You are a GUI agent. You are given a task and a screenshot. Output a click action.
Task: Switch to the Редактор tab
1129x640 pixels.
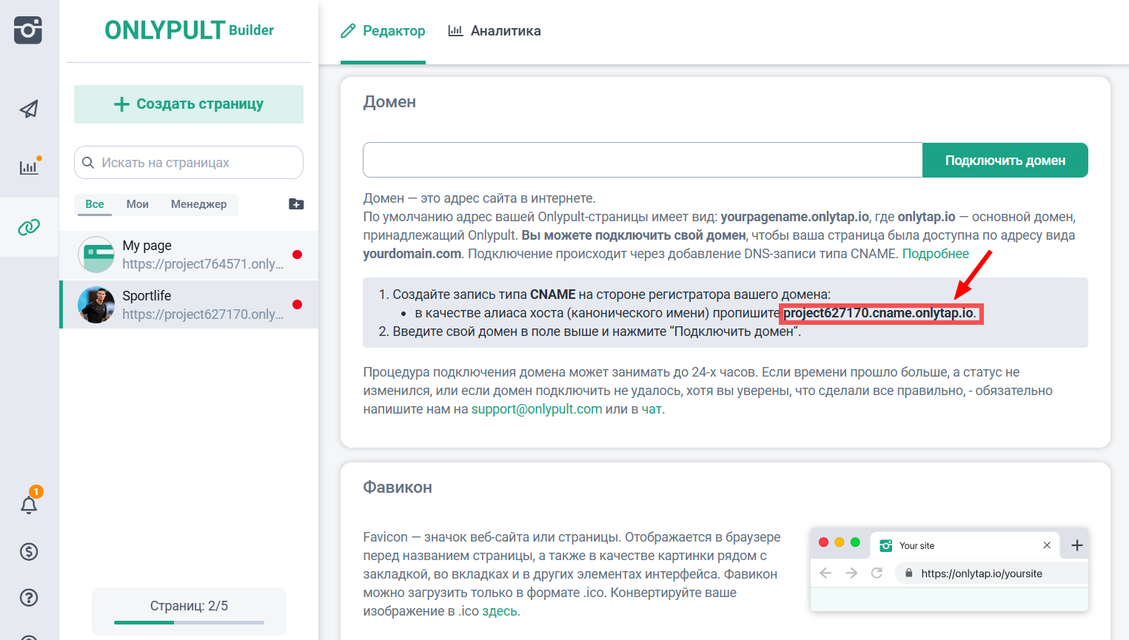(x=383, y=31)
